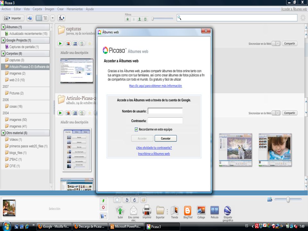Click Haz clic aquí para obtener más información
The height and width of the screenshot is (231, 308).
tap(156, 86)
